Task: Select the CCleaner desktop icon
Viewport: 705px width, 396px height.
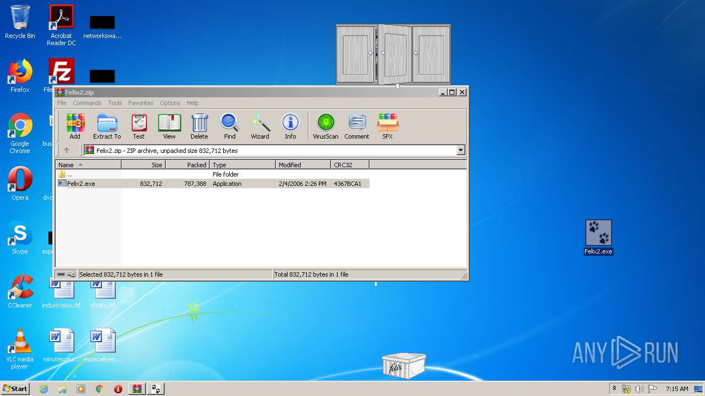Action: 20,291
